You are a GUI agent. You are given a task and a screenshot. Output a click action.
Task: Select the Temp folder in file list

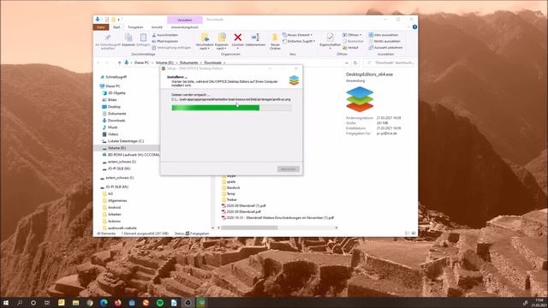[x=230, y=194]
